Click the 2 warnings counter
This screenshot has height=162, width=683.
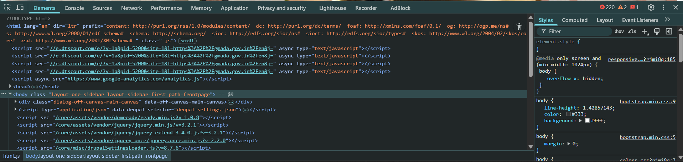tap(622, 7)
